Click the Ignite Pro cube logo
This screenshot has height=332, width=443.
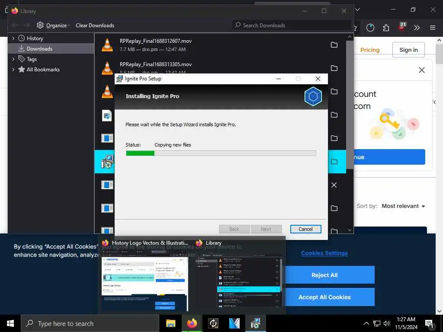(x=313, y=96)
